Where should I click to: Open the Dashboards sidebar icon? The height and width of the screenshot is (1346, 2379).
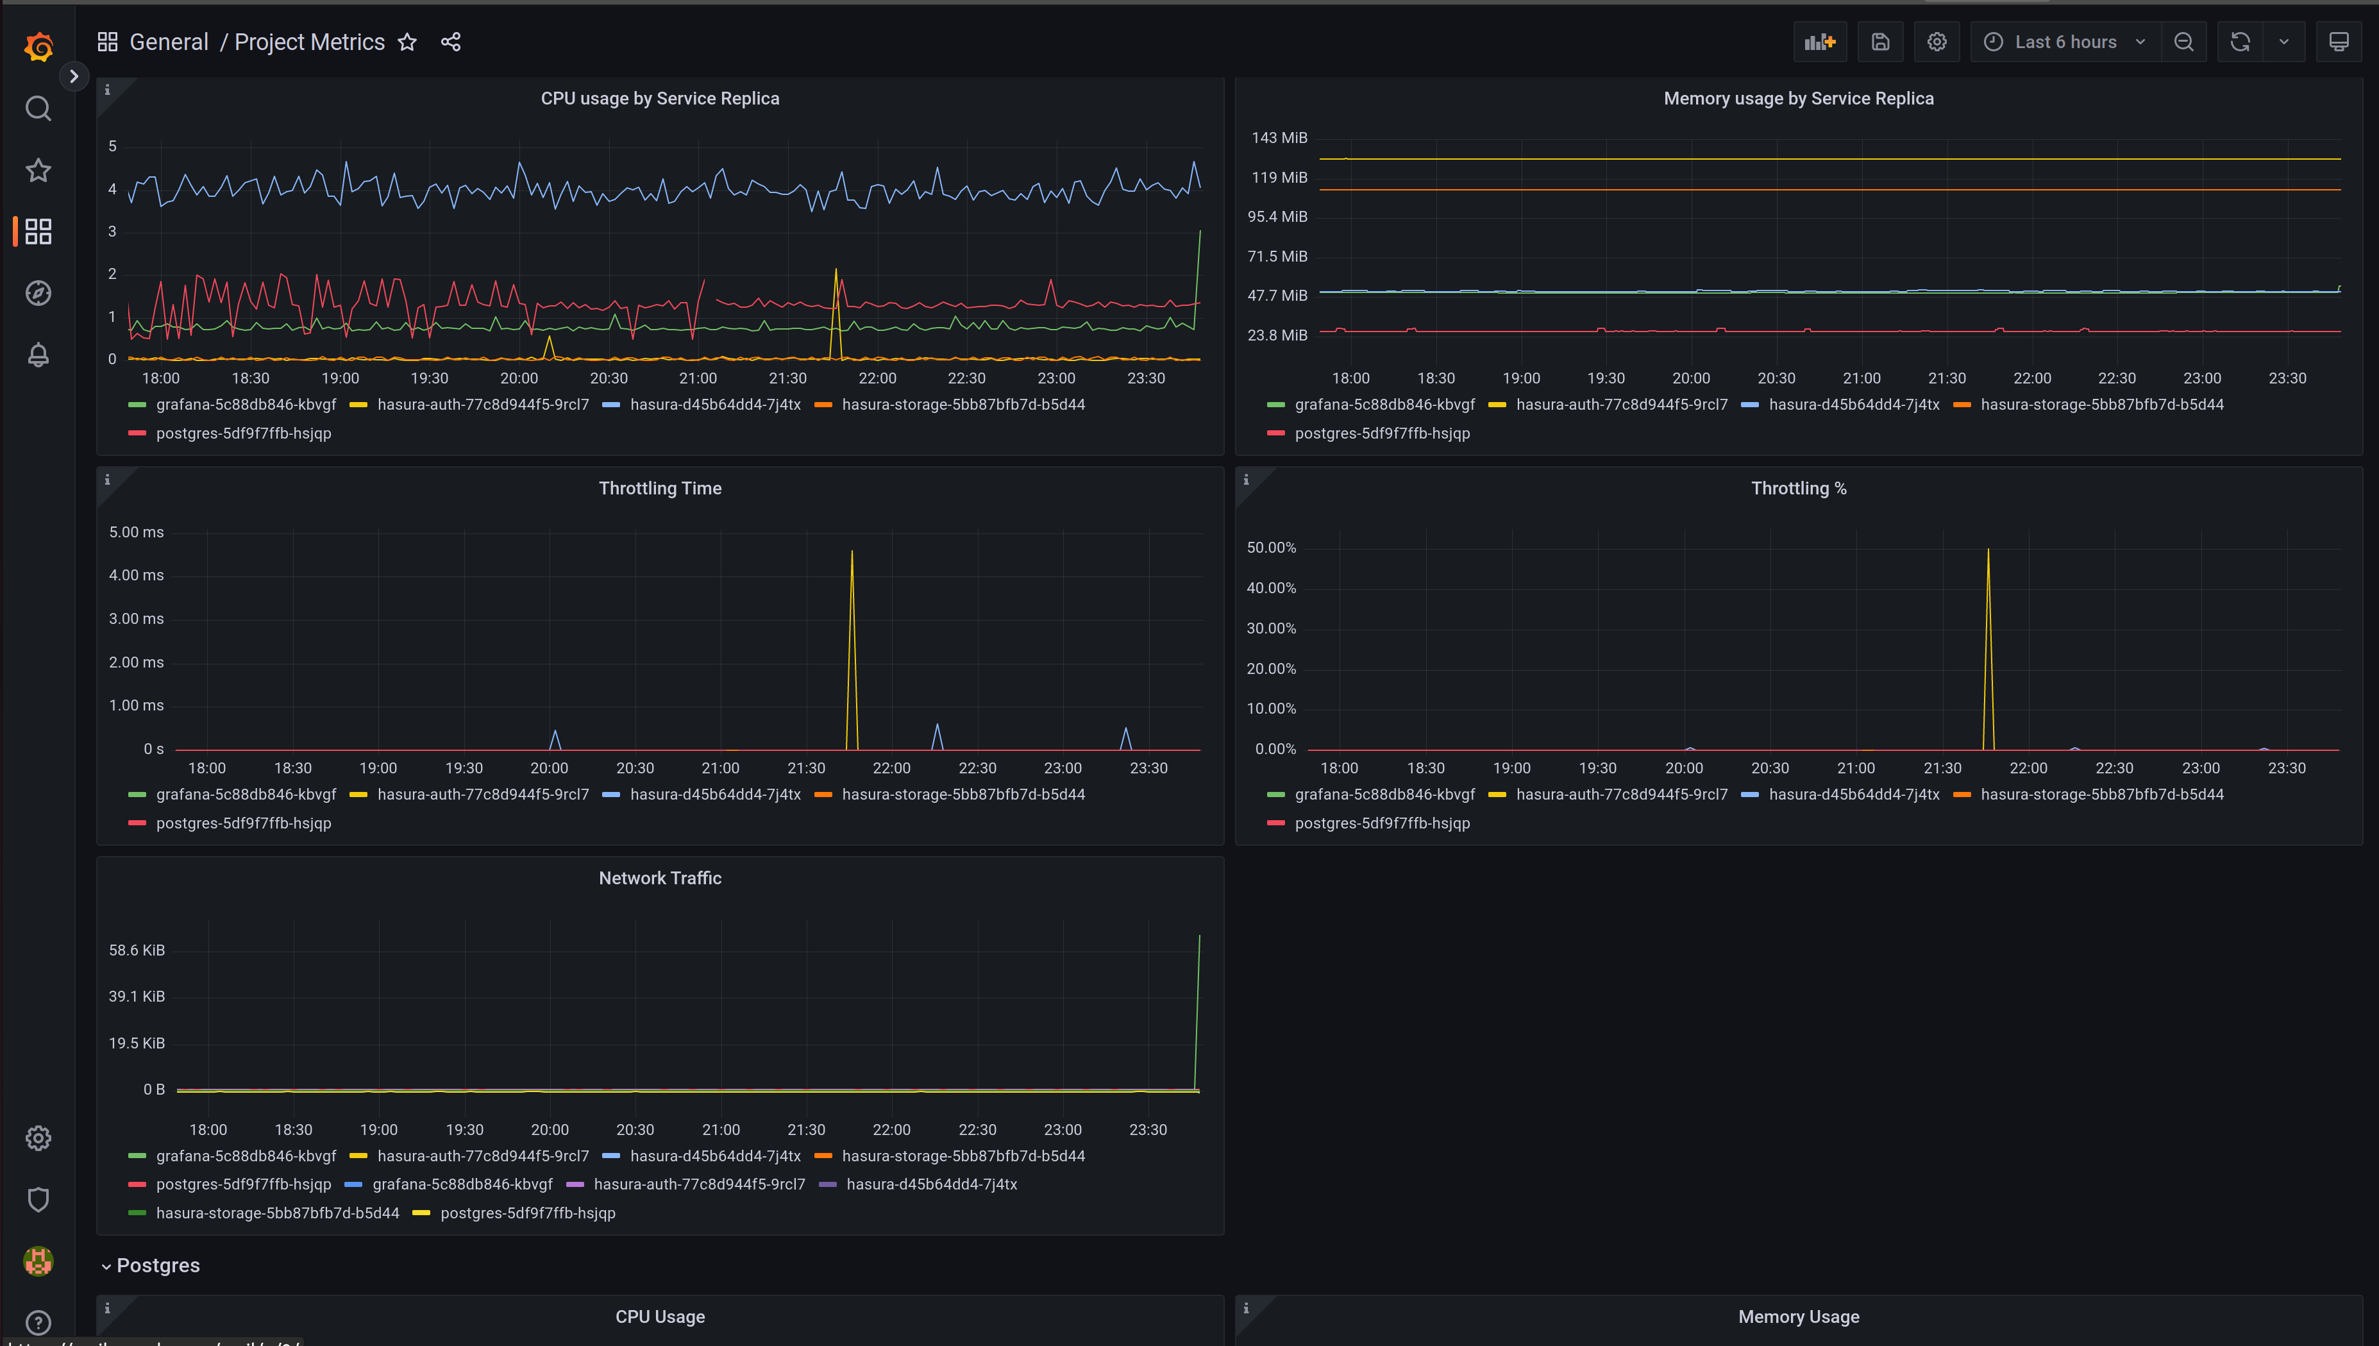[x=38, y=231]
